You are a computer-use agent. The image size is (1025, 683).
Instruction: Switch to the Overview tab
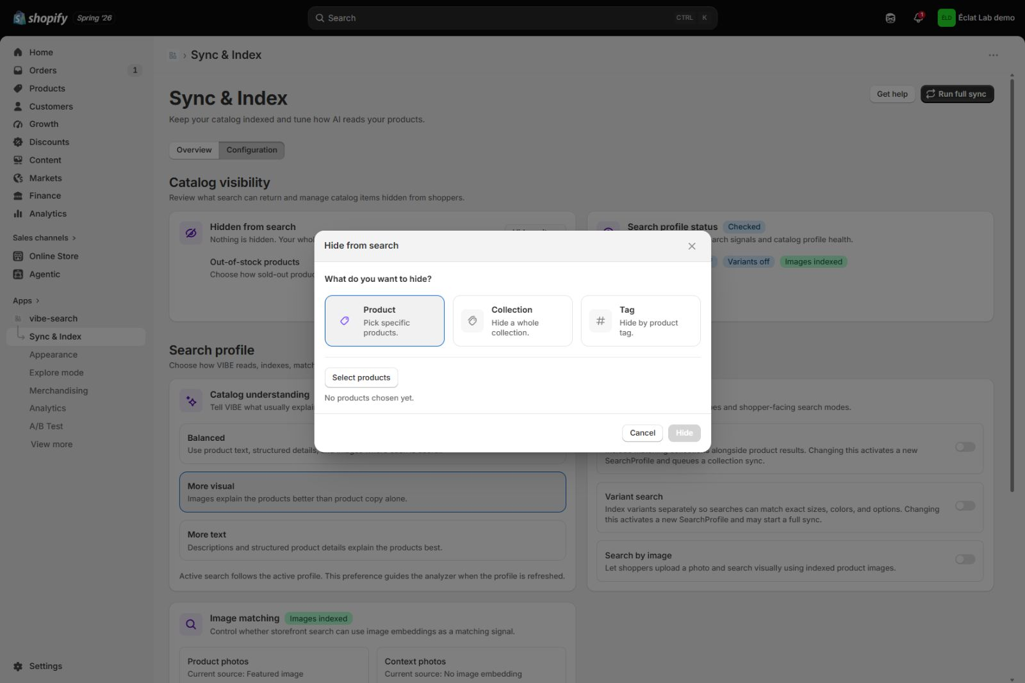tap(194, 150)
